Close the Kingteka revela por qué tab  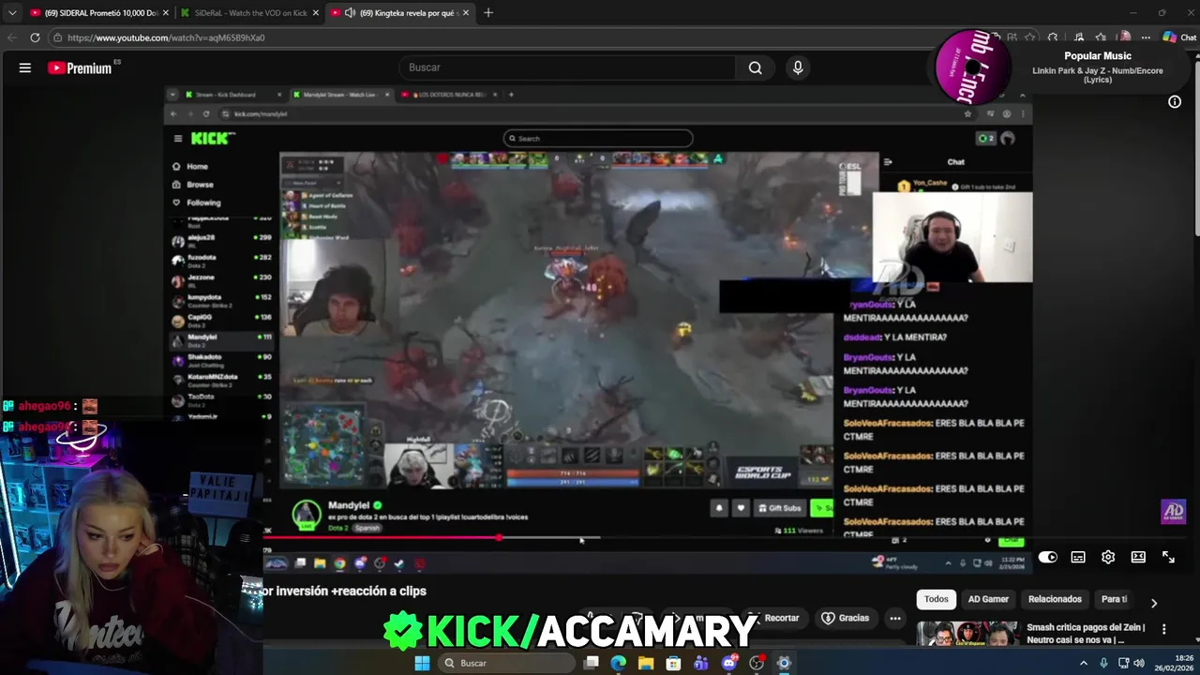(468, 13)
